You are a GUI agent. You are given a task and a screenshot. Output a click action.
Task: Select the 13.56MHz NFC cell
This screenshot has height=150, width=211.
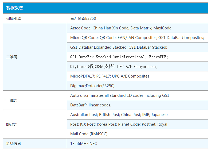click(x=138, y=144)
